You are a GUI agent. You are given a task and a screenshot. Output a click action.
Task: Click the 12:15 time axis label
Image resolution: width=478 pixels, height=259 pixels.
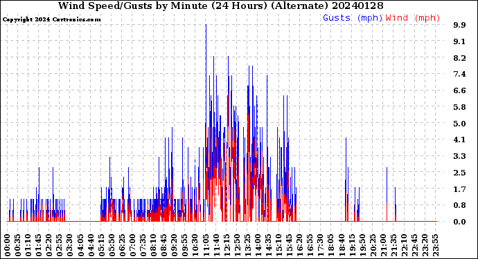(227, 244)
